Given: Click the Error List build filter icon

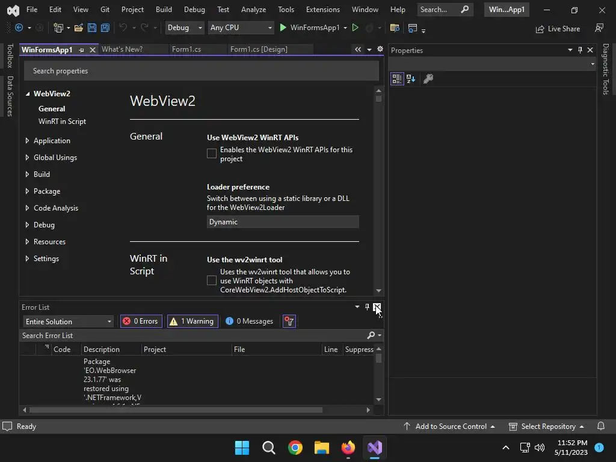Looking at the screenshot, I should coord(289,321).
